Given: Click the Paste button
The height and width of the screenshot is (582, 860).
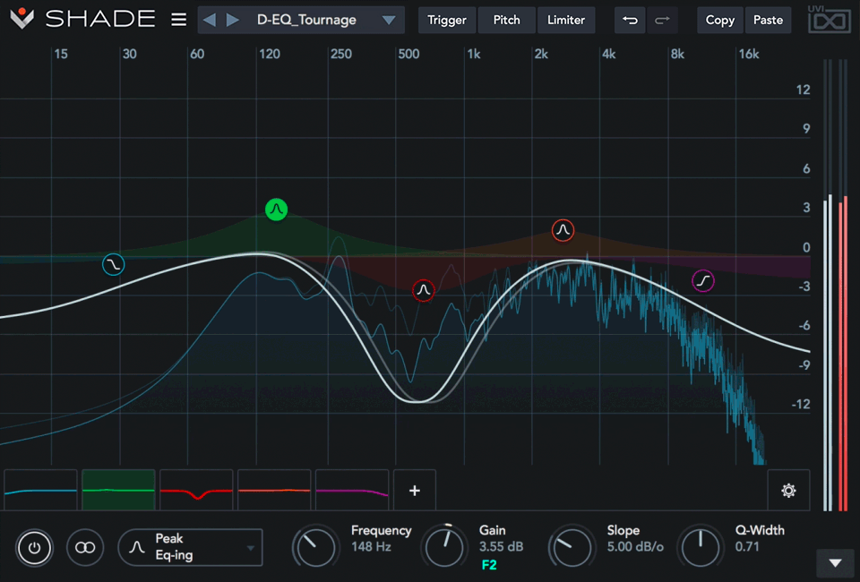Looking at the screenshot, I should pos(768,20).
